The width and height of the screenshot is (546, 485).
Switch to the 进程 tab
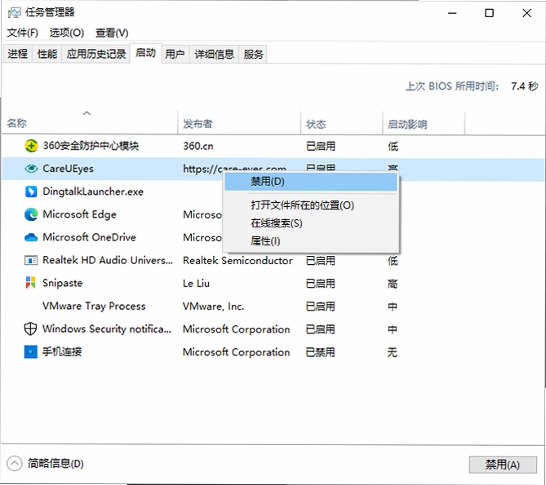(x=18, y=54)
